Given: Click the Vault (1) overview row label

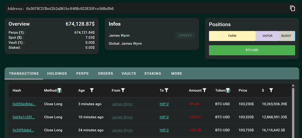Looking at the screenshot, I should click(x=16, y=43).
